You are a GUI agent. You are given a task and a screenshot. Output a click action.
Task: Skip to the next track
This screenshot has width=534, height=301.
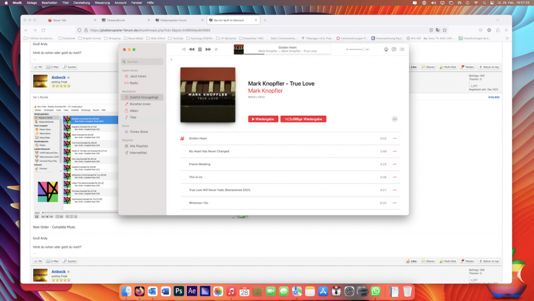click(x=208, y=49)
